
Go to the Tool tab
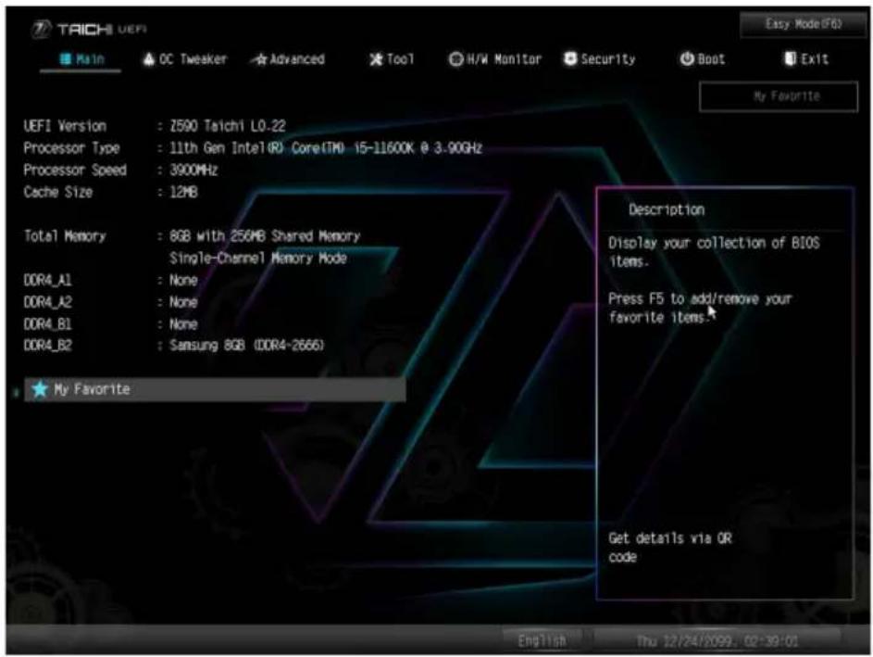coord(392,59)
